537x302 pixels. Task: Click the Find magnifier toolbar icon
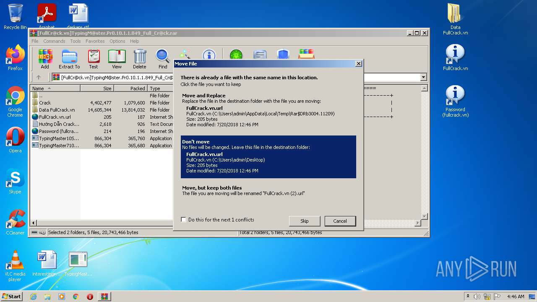coord(163,59)
